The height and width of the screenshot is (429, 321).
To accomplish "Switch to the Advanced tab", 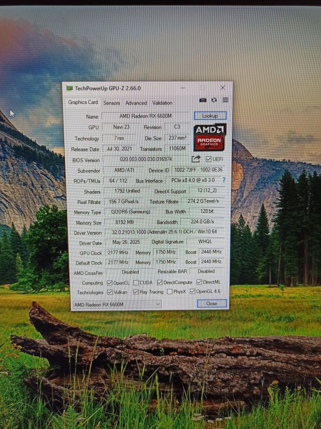I will [136, 103].
